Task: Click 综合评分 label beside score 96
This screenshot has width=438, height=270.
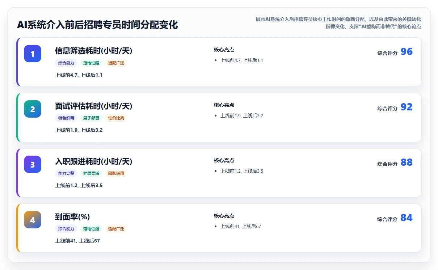Action: point(387,53)
